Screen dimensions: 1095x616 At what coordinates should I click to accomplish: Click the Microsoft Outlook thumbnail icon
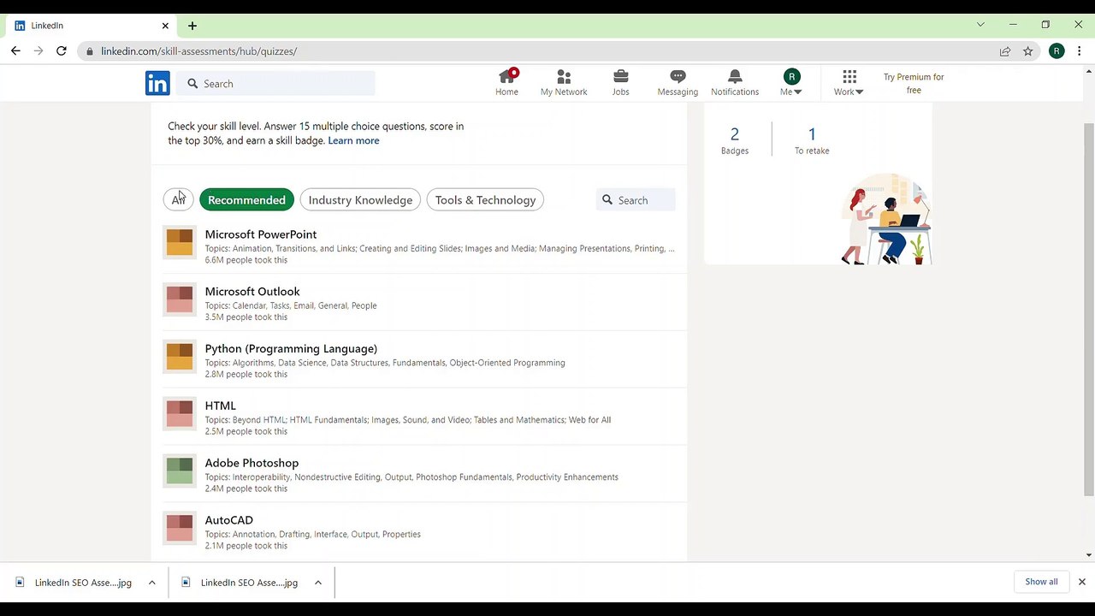pyautogui.click(x=180, y=299)
